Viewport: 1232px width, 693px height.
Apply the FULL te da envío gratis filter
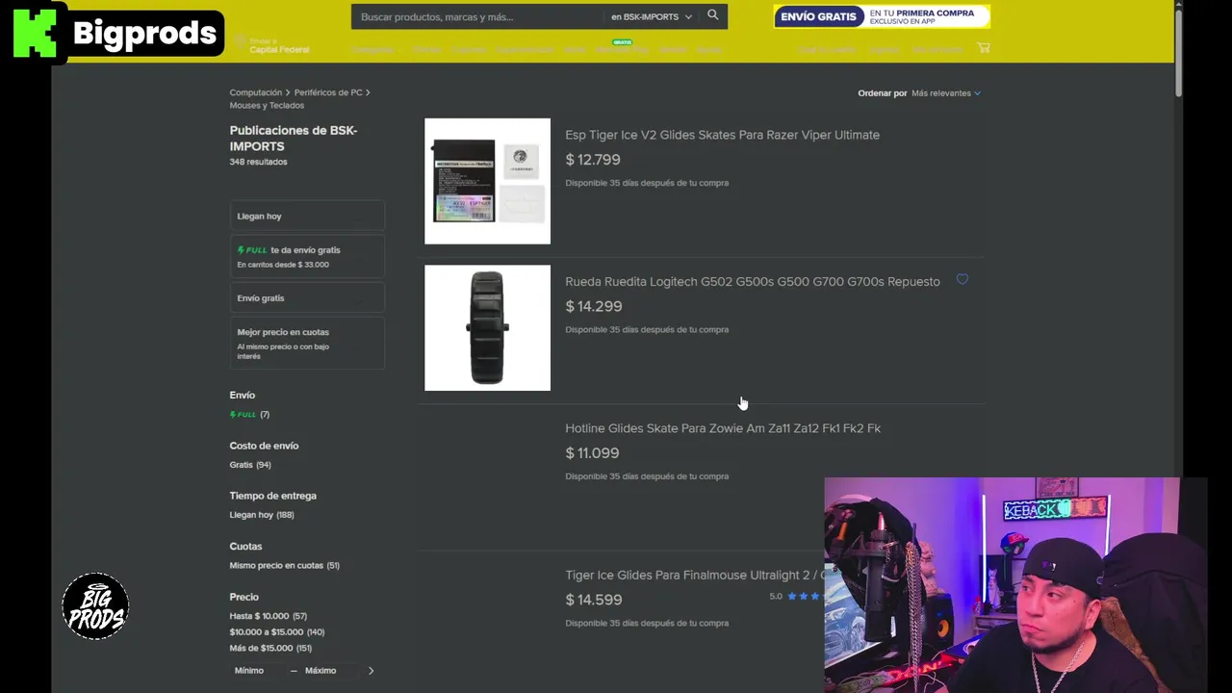[x=307, y=257]
